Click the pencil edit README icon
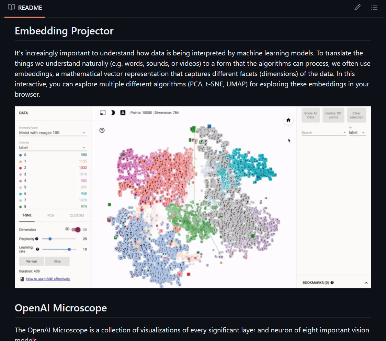The height and width of the screenshot is (341, 386). 357,7
